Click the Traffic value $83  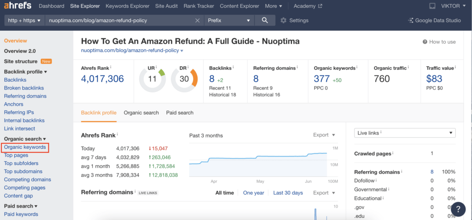[x=434, y=79]
